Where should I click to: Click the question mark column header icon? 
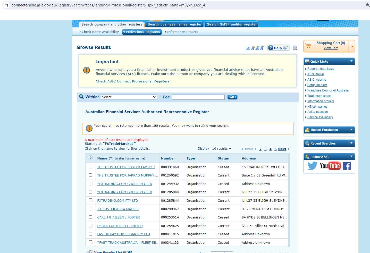coord(90,158)
